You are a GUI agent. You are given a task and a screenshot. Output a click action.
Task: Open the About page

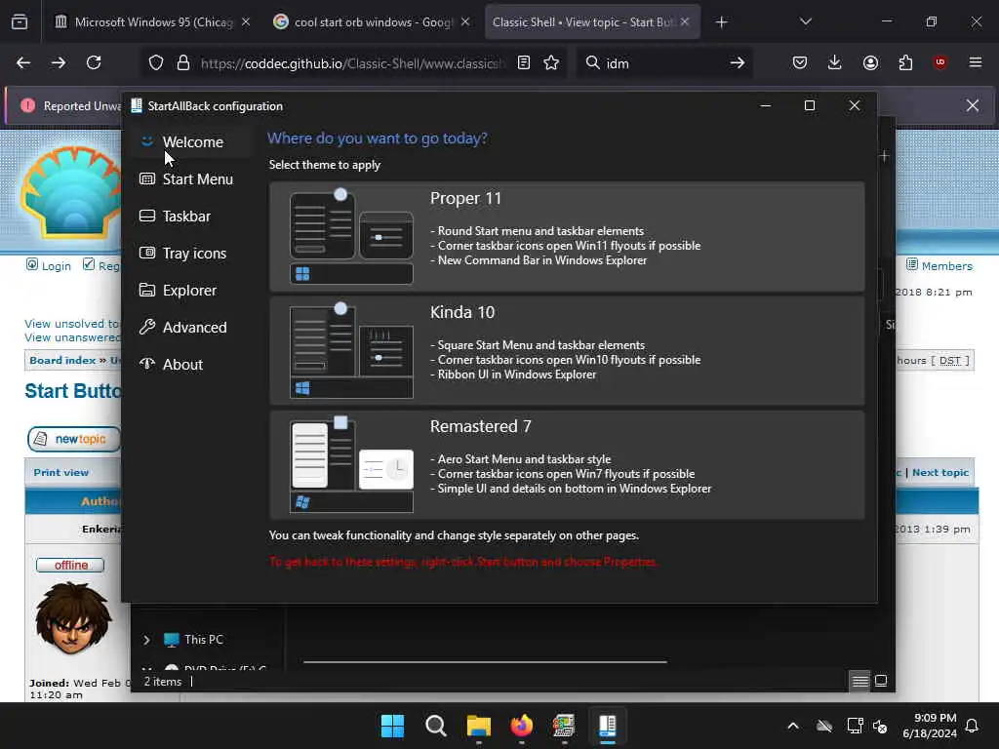pyautogui.click(x=192, y=364)
